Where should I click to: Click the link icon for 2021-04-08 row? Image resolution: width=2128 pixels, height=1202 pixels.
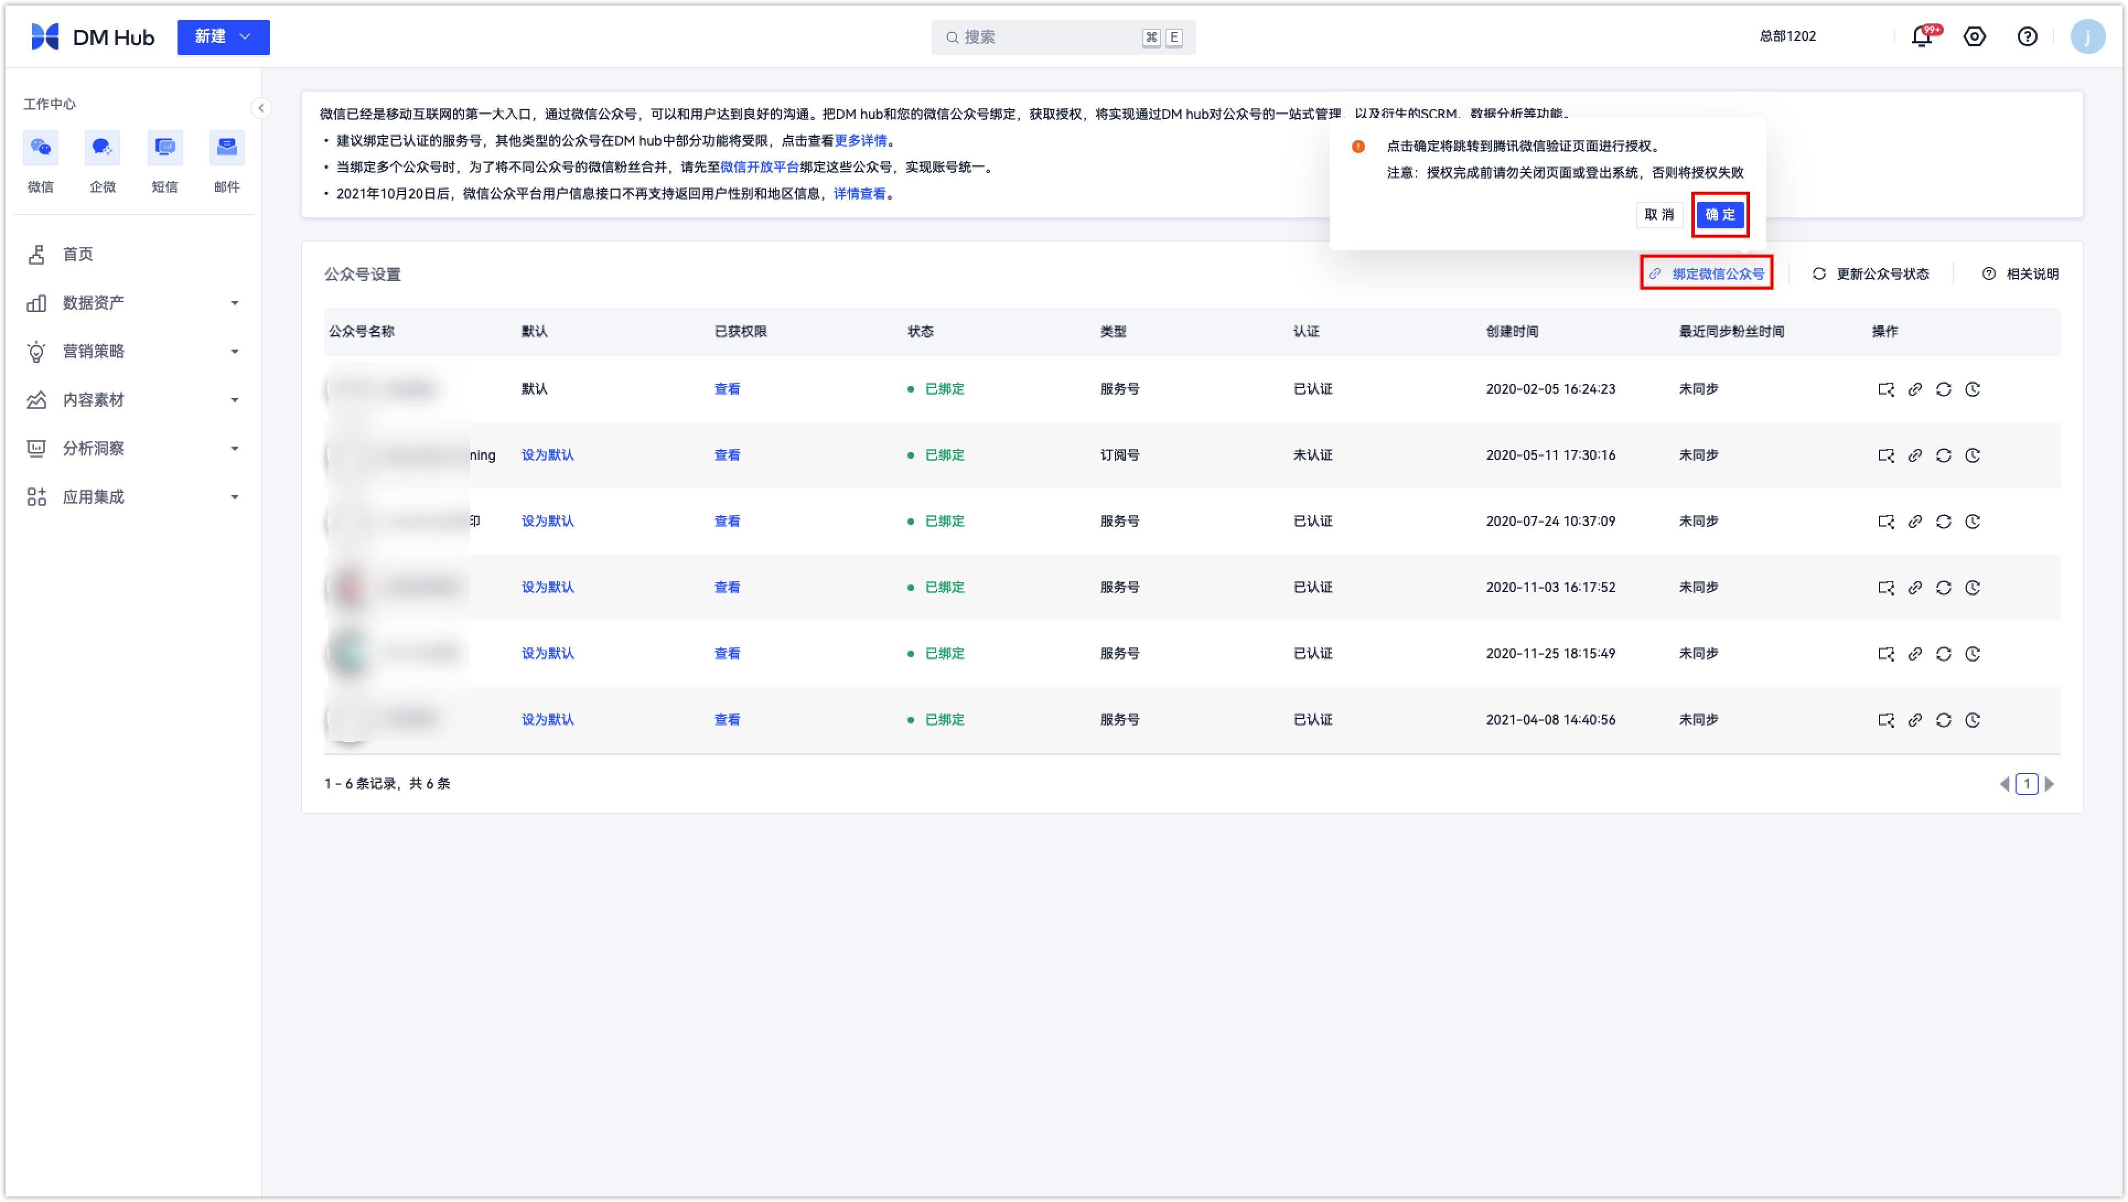point(1915,720)
